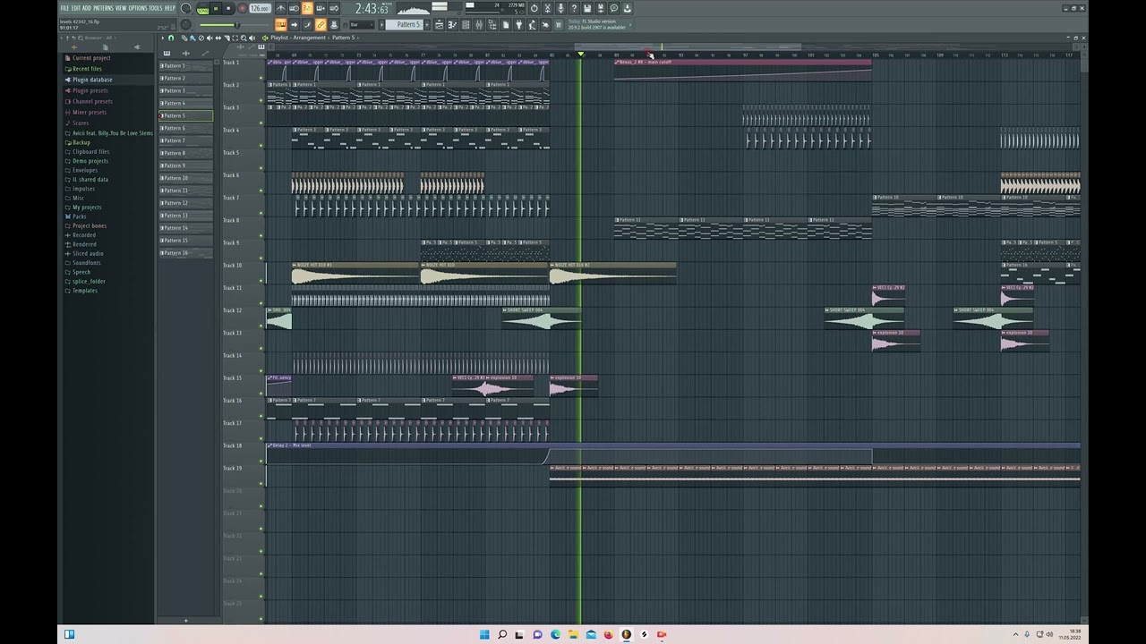Image resolution: width=1146 pixels, height=644 pixels.
Task: Select the Playlist mute tool
Action: pos(209,38)
